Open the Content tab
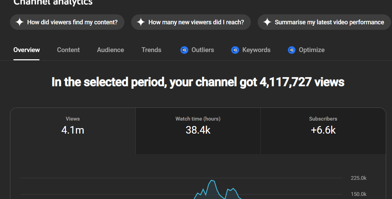This screenshot has width=392, height=199. click(68, 50)
